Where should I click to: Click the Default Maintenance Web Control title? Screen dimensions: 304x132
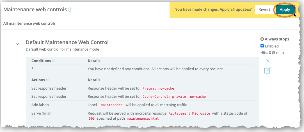coord(67,42)
